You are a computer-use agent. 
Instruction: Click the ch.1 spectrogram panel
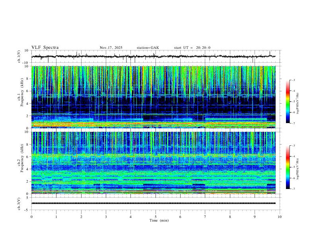[154, 97]
